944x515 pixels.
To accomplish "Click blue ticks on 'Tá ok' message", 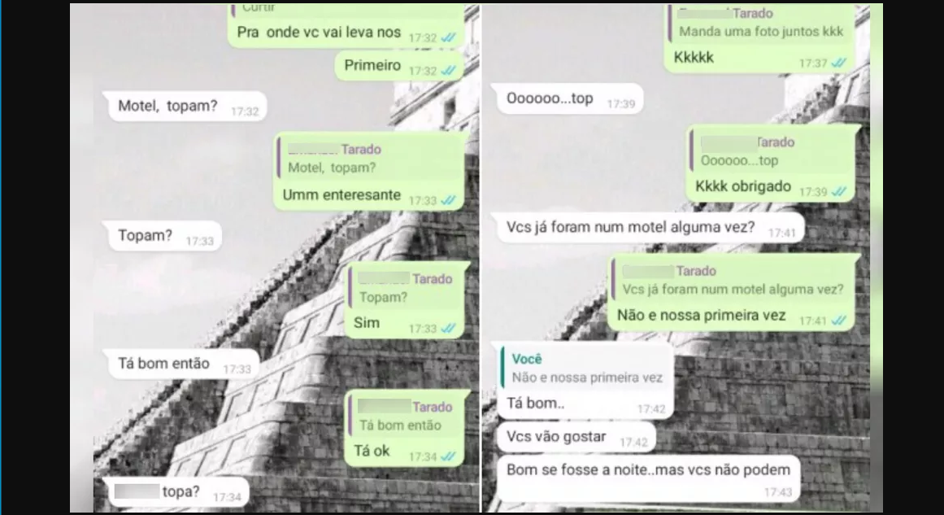I will [448, 457].
